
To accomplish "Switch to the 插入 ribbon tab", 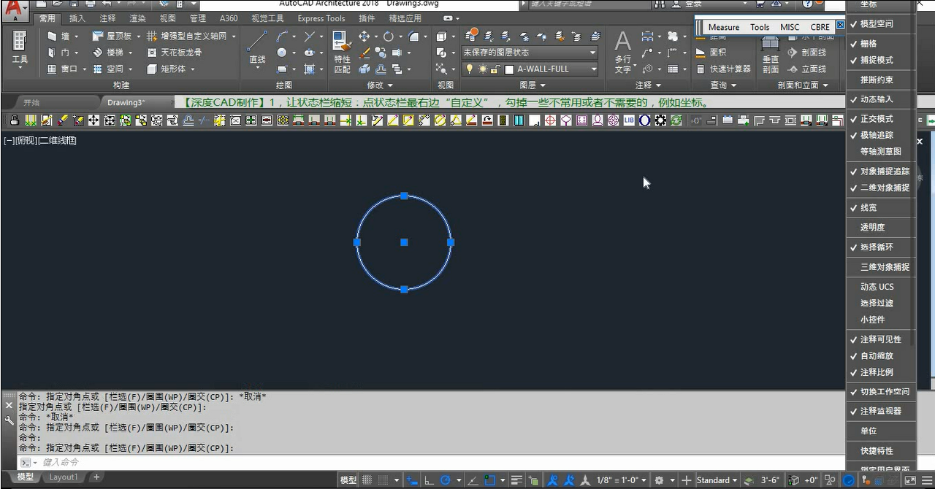I will pyautogui.click(x=77, y=18).
